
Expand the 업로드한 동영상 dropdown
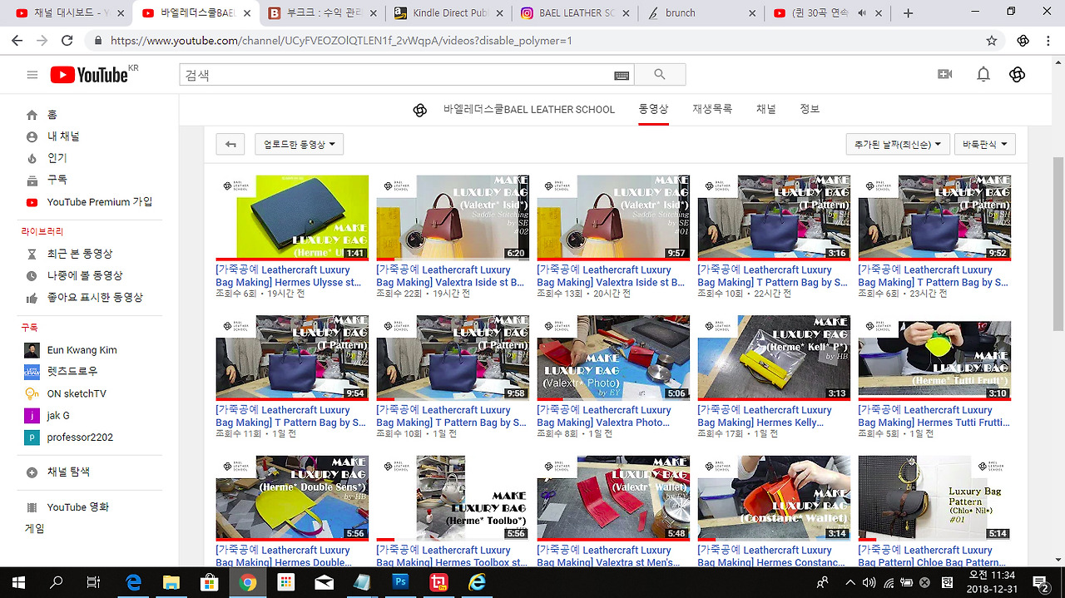point(300,144)
